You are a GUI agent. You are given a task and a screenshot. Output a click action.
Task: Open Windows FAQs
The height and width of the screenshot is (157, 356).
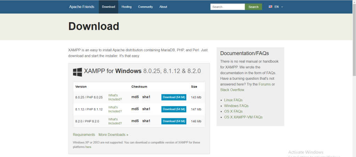(x=236, y=106)
